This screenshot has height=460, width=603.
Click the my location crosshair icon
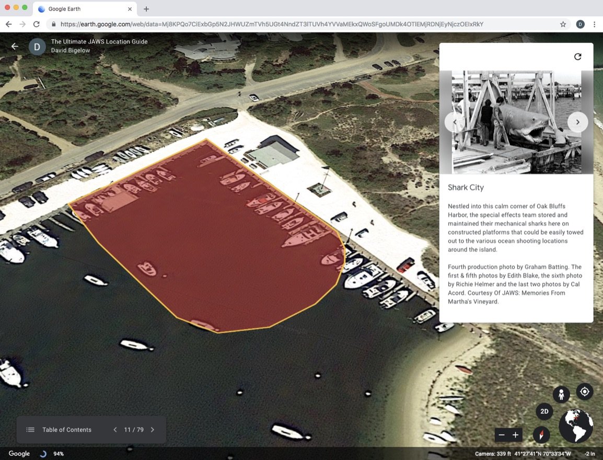tap(584, 391)
